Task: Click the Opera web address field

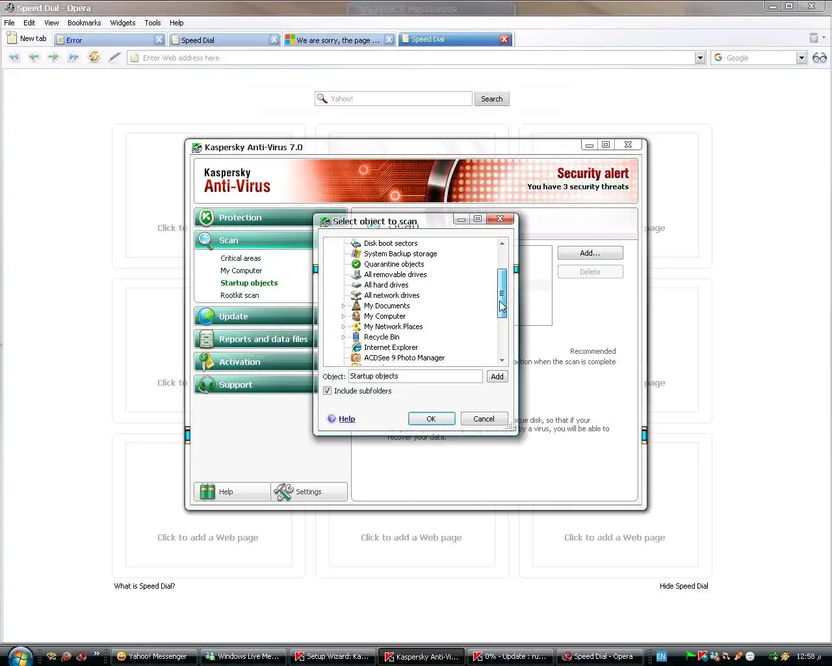Action: [x=417, y=58]
